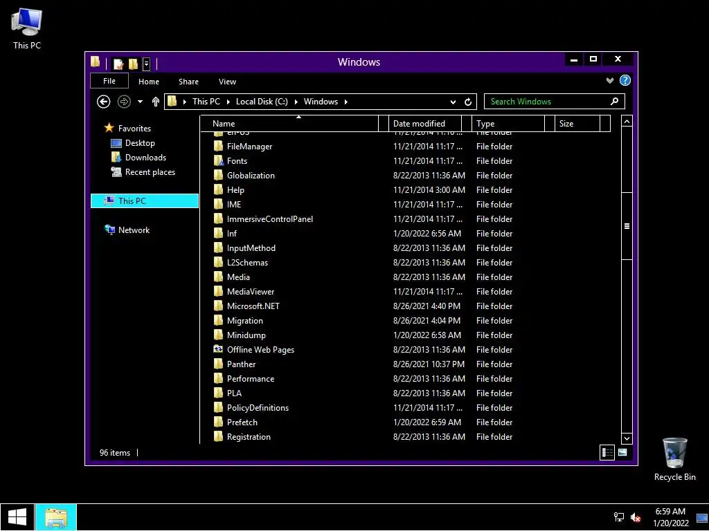Image resolution: width=709 pixels, height=531 pixels.
Task: Refresh the Windows folder view
Action: [468, 102]
